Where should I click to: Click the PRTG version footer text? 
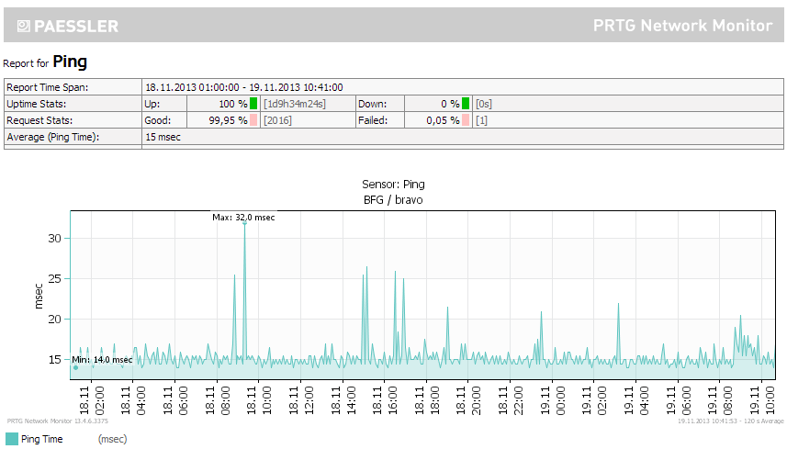point(57,421)
